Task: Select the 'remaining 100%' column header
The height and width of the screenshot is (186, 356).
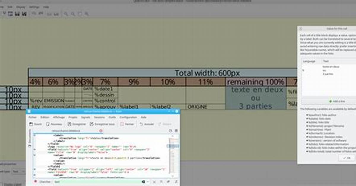Action: (x=255, y=82)
